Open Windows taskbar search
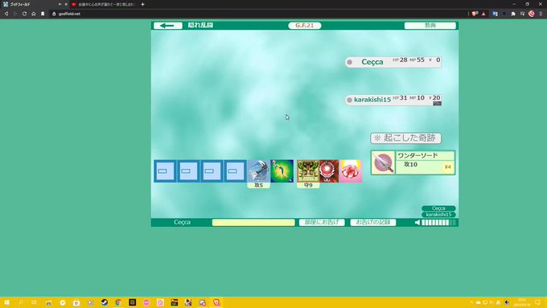Viewport: 547px width, 308px height. 21,302
